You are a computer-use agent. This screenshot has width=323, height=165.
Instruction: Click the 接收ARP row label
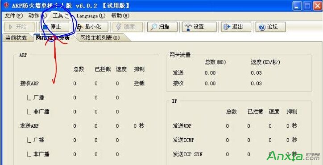coord(29,84)
